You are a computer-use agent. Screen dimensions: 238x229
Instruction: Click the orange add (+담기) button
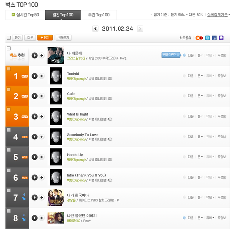(x=45, y=38)
